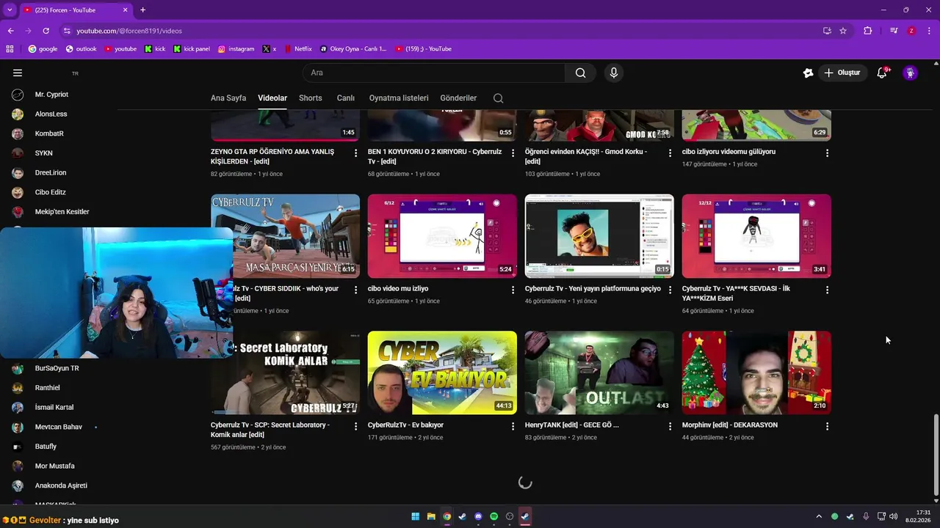The width and height of the screenshot is (940, 528).
Task: Open the Canlı tab
Action: pos(346,98)
